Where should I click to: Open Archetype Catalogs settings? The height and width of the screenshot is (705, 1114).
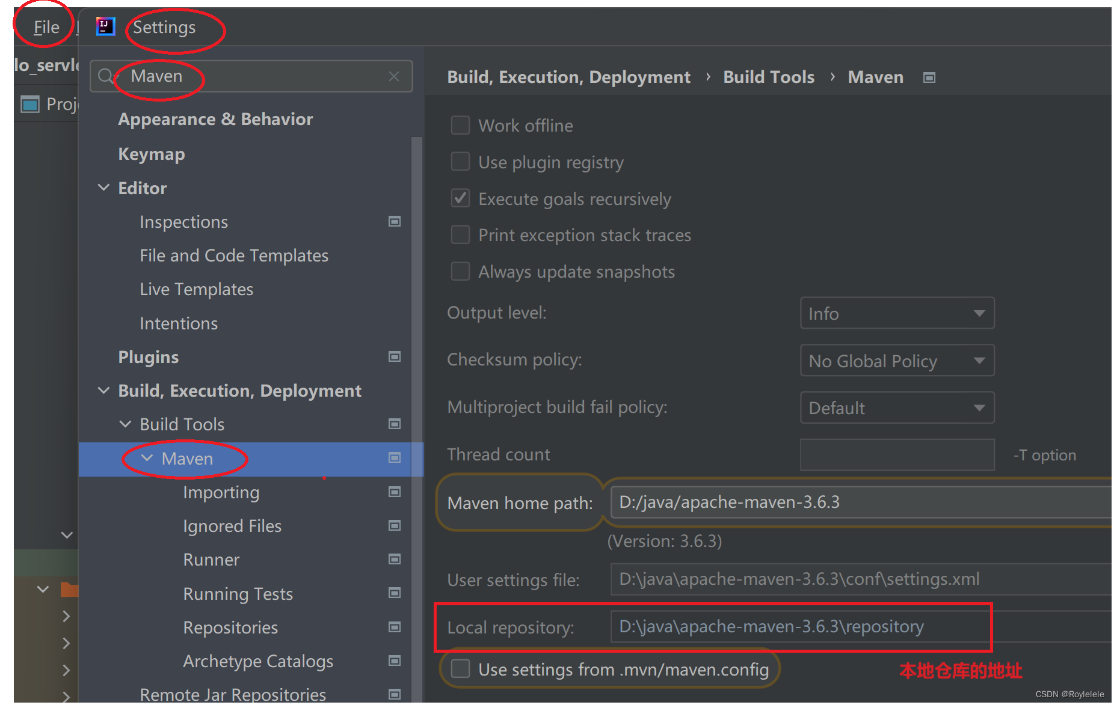click(258, 662)
